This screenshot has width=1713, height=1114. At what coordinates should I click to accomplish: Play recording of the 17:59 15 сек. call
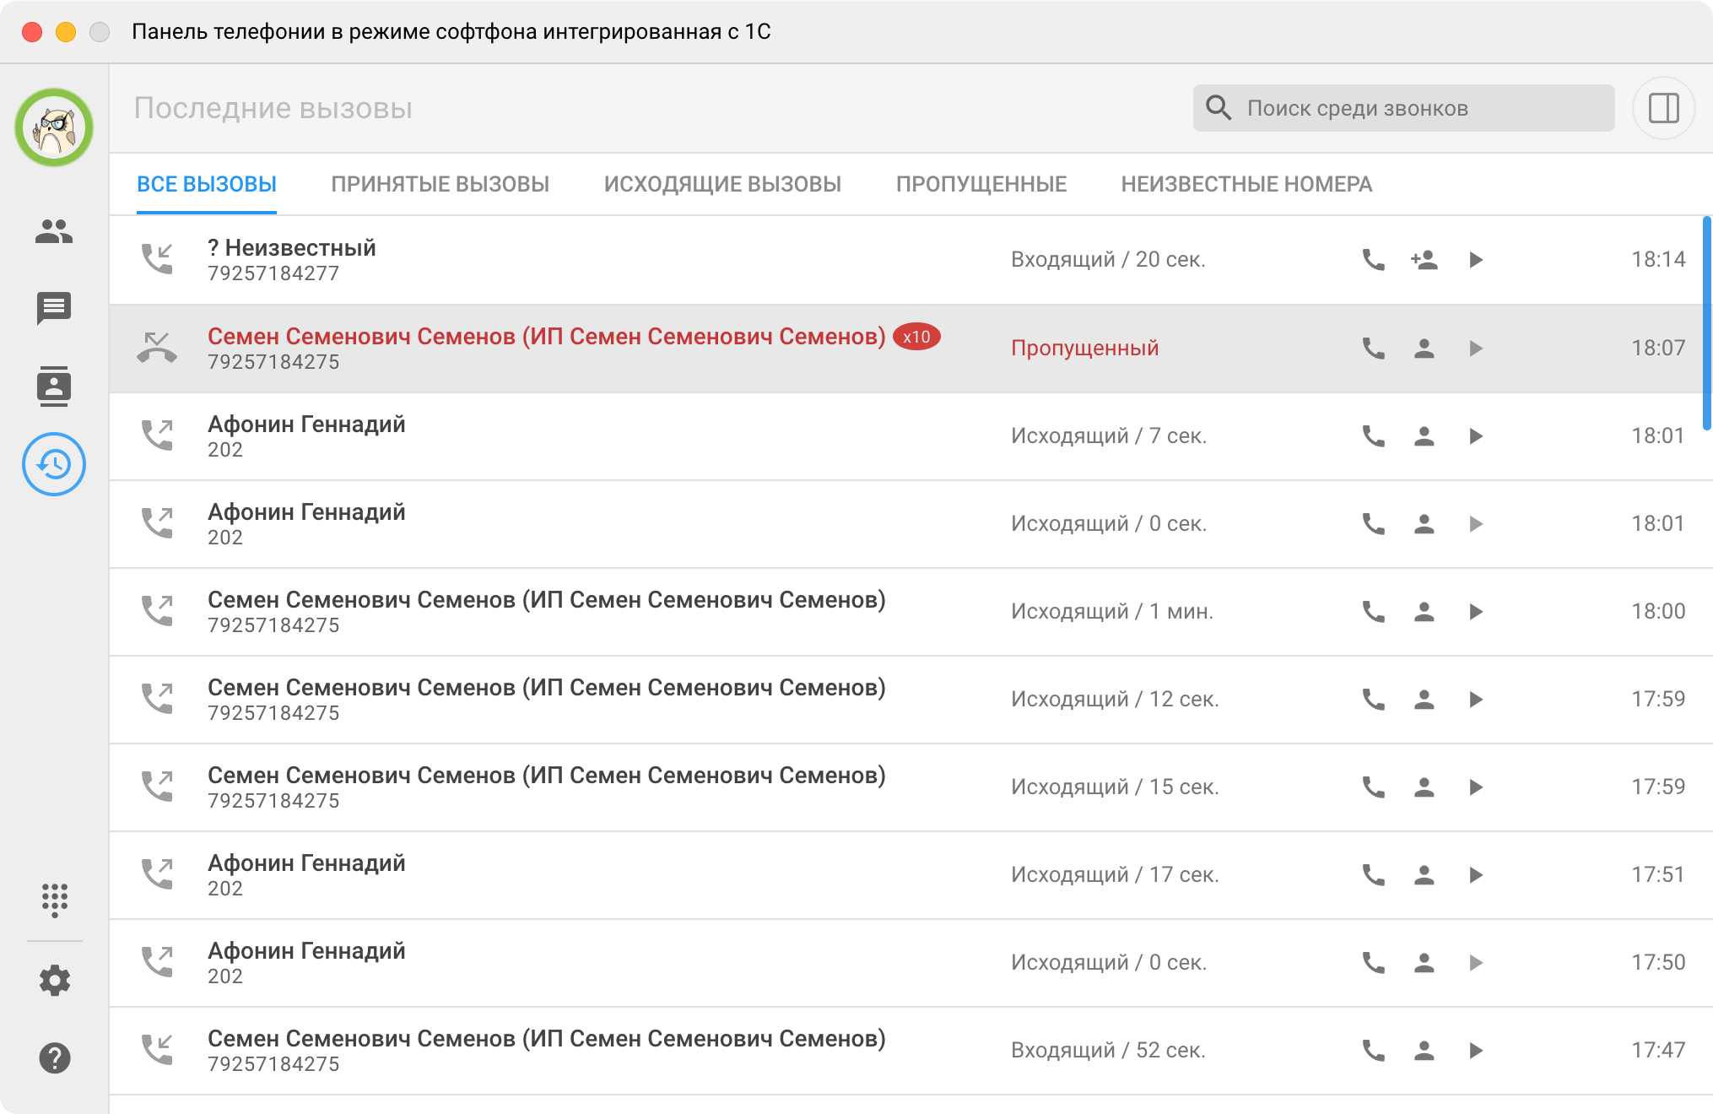(1476, 787)
